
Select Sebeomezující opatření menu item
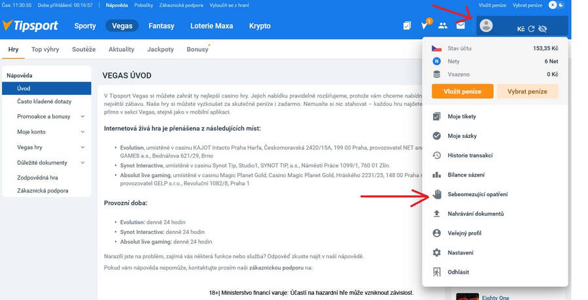(x=477, y=194)
